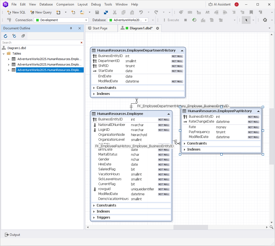Expand Indexes in EmployeeDepartmentHistory table
This screenshot has height=246, width=275.
click(x=94, y=94)
